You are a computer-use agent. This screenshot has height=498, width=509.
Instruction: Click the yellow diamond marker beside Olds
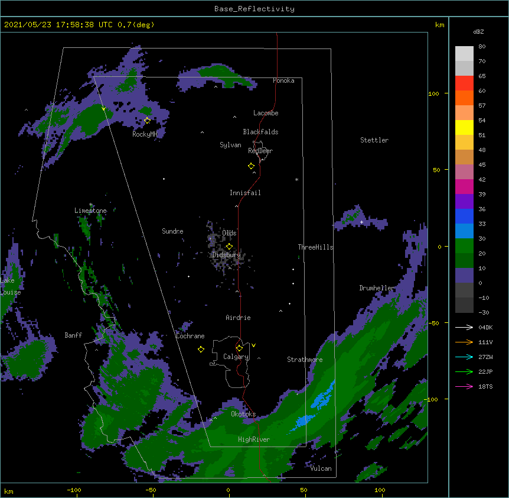coord(229,247)
